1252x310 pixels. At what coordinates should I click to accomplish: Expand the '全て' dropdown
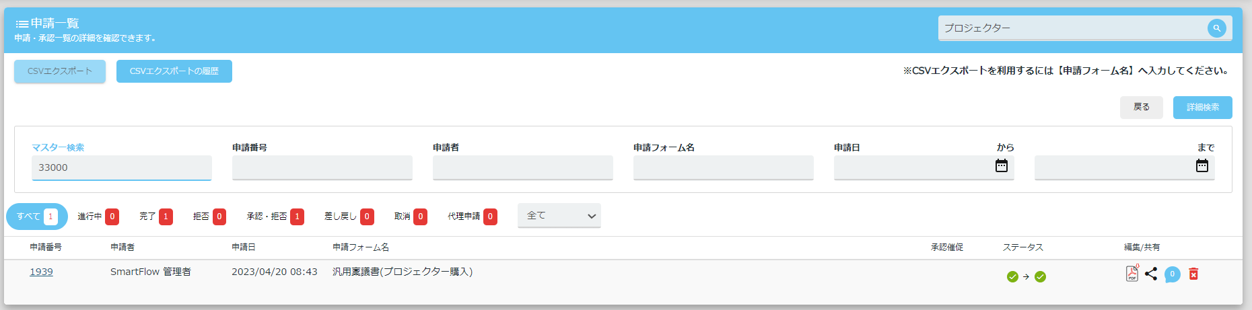(559, 216)
